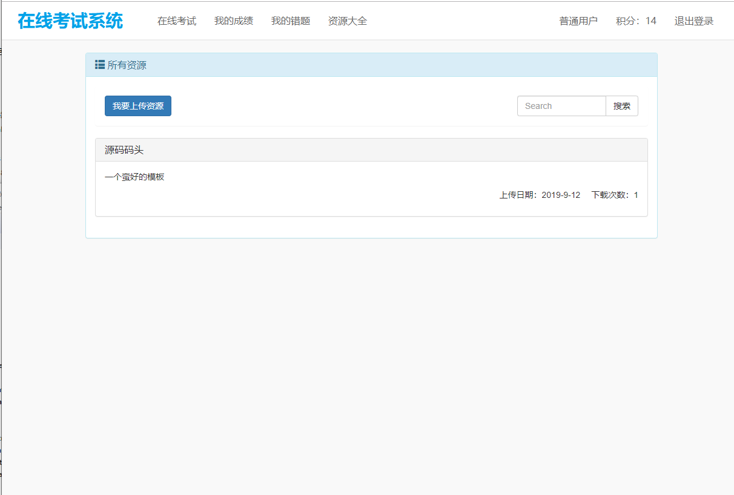This screenshot has height=495, width=734.
Task: Click the navigation bar area
Action: [x=454, y=21]
